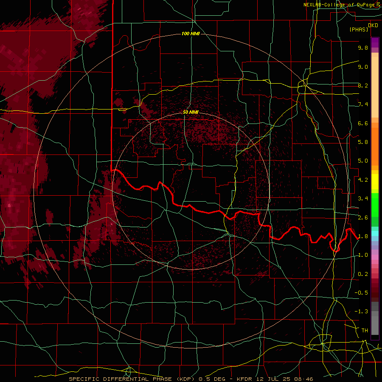Screen dimensions: 382x382
Task: Click the 08:46 timestamp in the caption
Action: 303,379
